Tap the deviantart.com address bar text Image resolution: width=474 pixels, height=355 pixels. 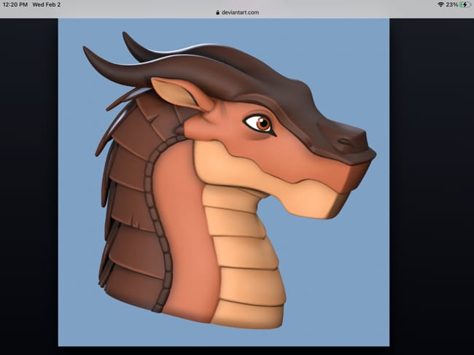(x=239, y=12)
